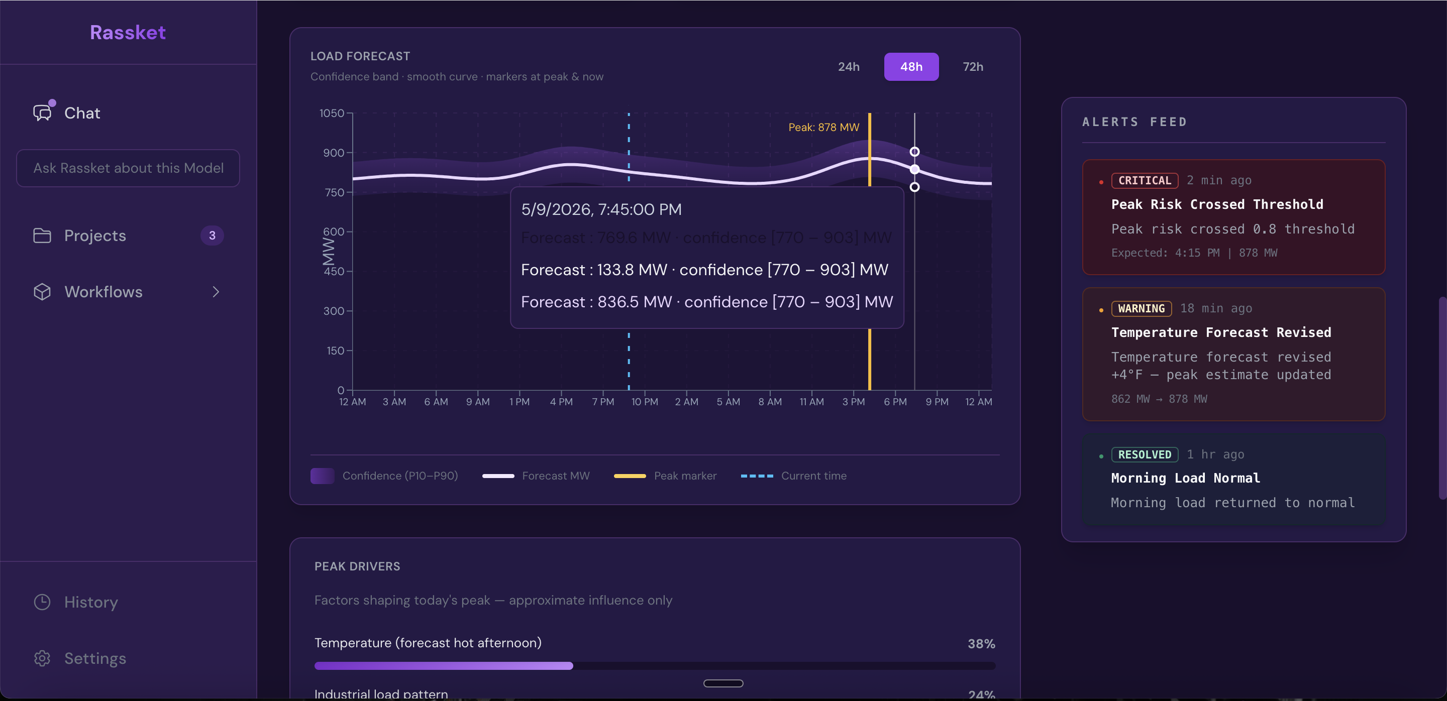Screen dimensions: 1447x701
Task: Click the lower confidence hover point on chart
Action: pyautogui.click(x=914, y=187)
